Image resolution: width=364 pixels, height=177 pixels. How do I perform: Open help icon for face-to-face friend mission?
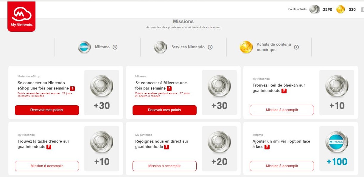point(267,147)
